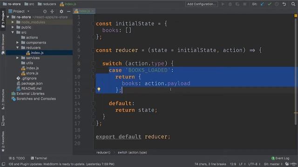Screen dimensions: 298x167
Task: Open the LF line separator selector
Action: [x=242, y=164]
